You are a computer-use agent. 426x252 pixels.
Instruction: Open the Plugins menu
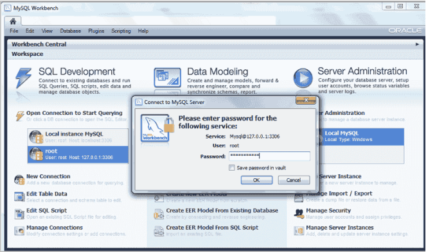click(96, 31)
